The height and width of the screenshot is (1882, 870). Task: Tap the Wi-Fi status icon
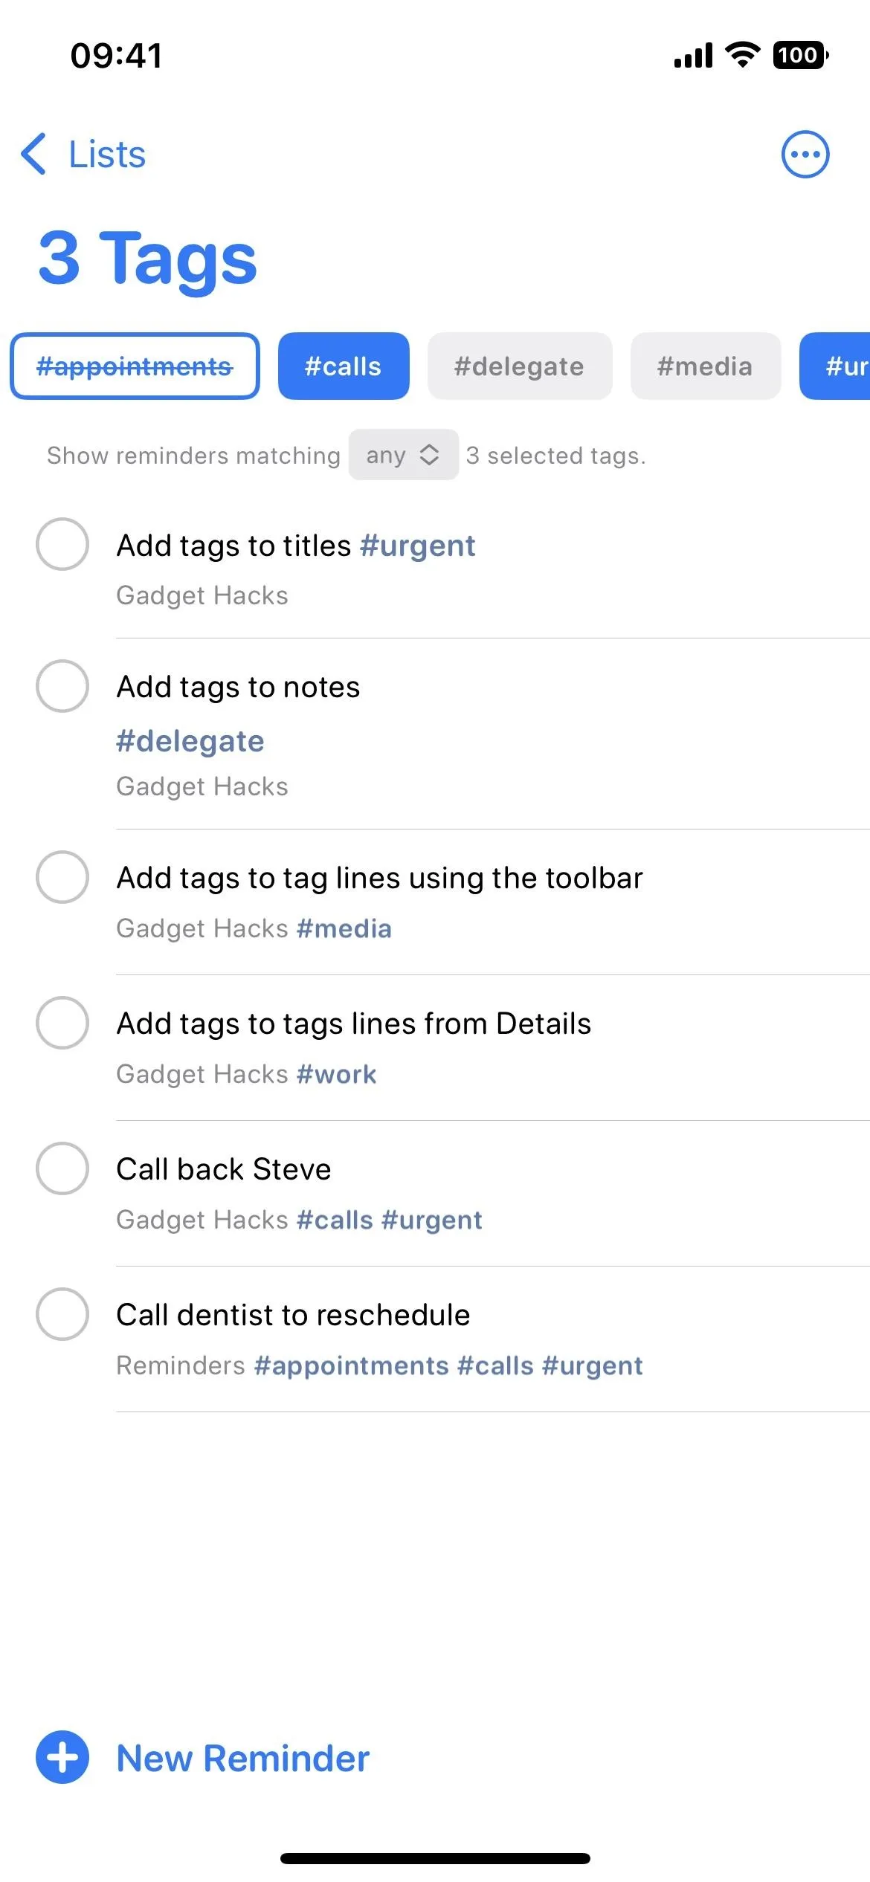[743, 54]
